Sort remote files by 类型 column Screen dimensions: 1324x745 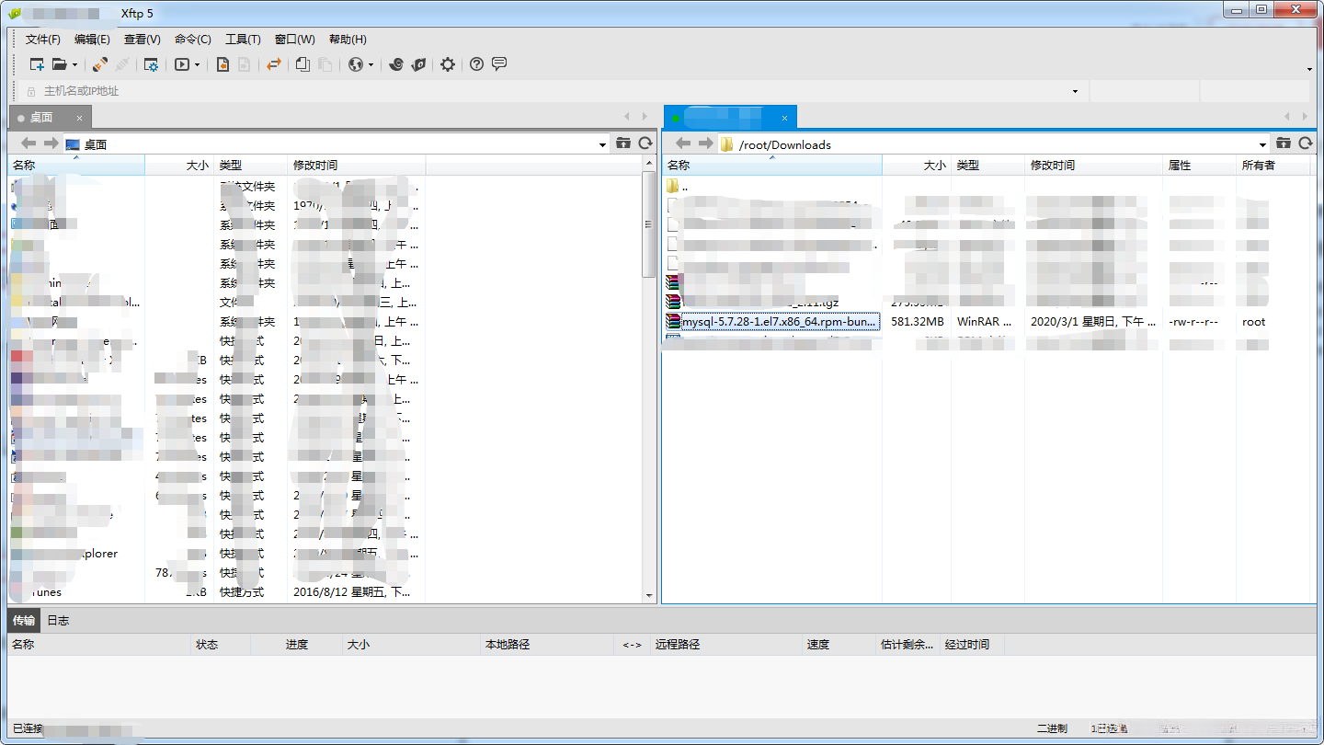987,166
